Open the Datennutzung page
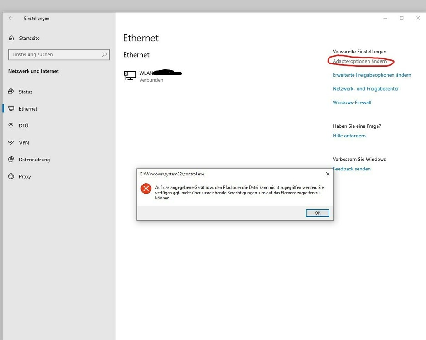426x340 pixels. coord(34,160)
